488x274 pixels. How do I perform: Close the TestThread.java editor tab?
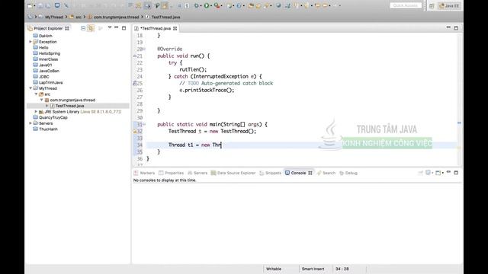[x=175, y=28]
